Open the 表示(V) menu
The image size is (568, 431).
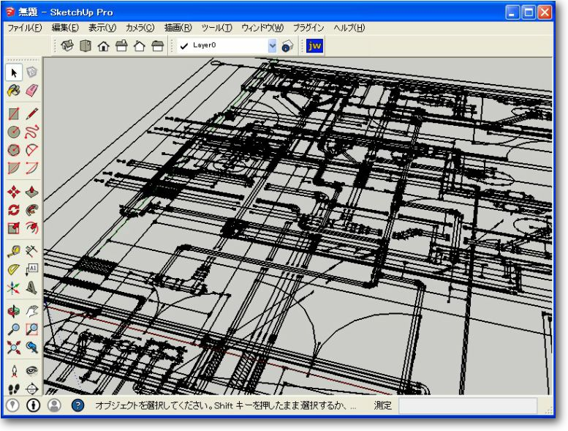[x=102, y=28]
